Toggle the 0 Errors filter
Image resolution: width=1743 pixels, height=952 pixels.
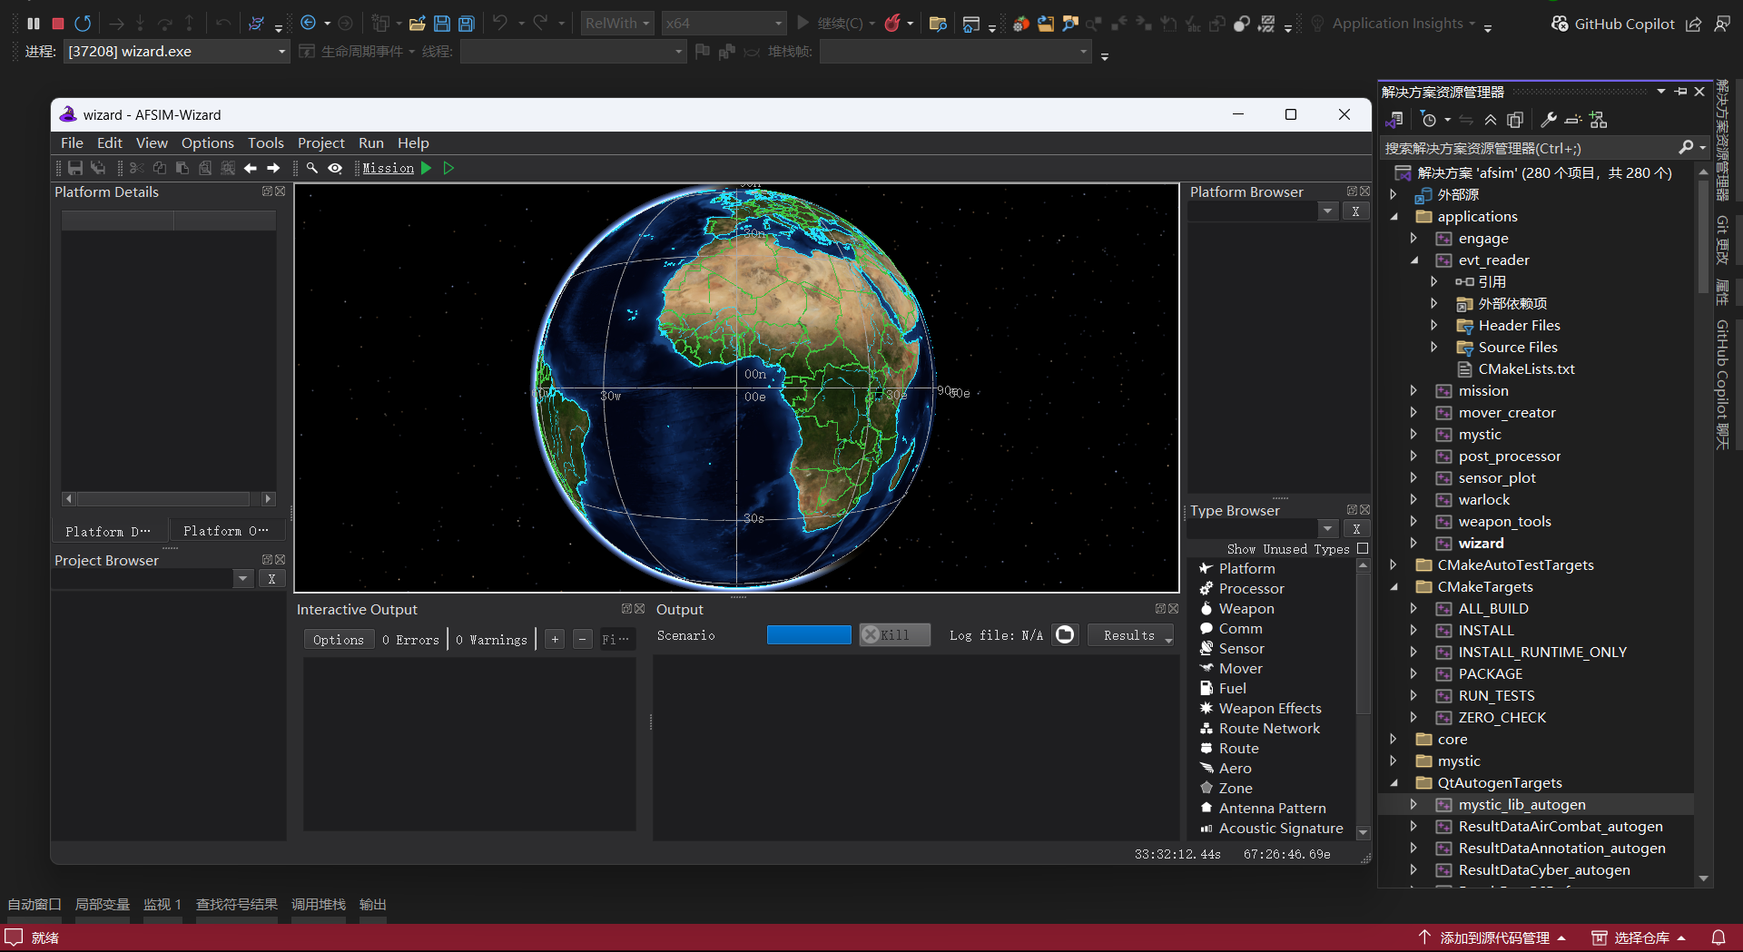(410, 640)
